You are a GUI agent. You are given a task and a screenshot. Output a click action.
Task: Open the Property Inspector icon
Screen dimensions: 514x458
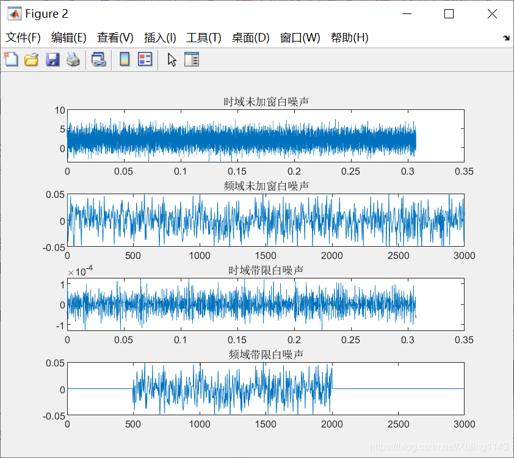(192, 60)
